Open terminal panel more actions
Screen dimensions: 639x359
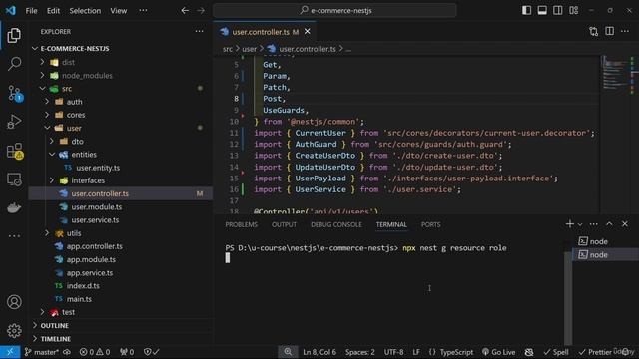[x=594, y=224]
